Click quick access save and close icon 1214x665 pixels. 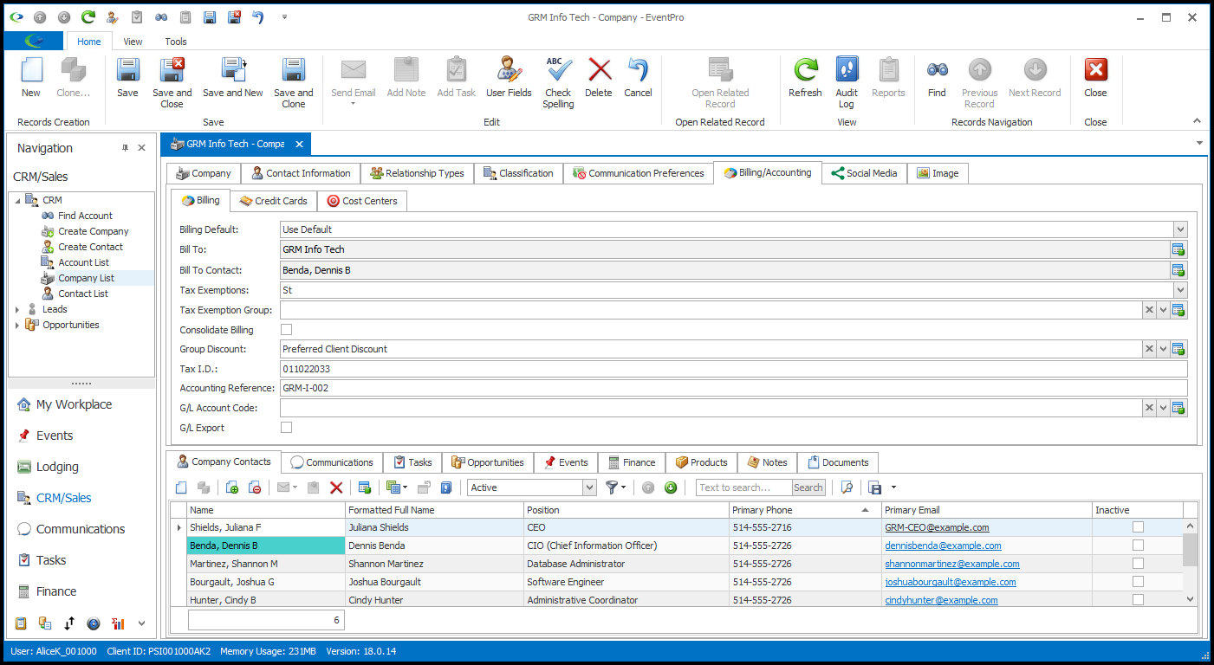click(234, 17)
